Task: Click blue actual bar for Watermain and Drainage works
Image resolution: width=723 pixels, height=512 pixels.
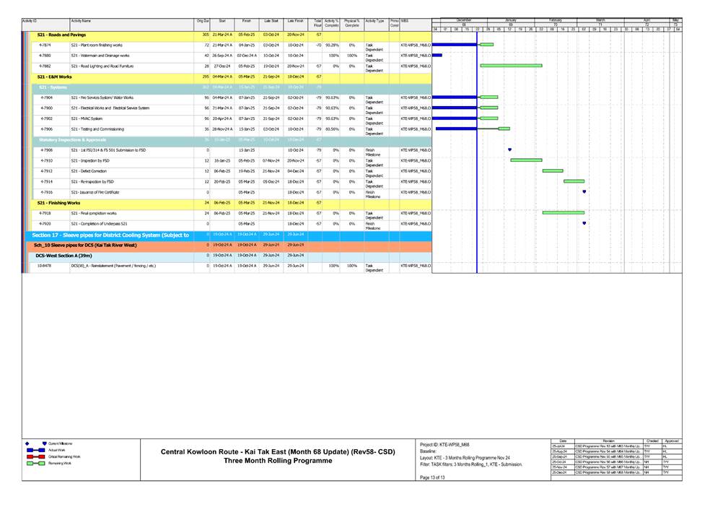Action: [437, 55]
